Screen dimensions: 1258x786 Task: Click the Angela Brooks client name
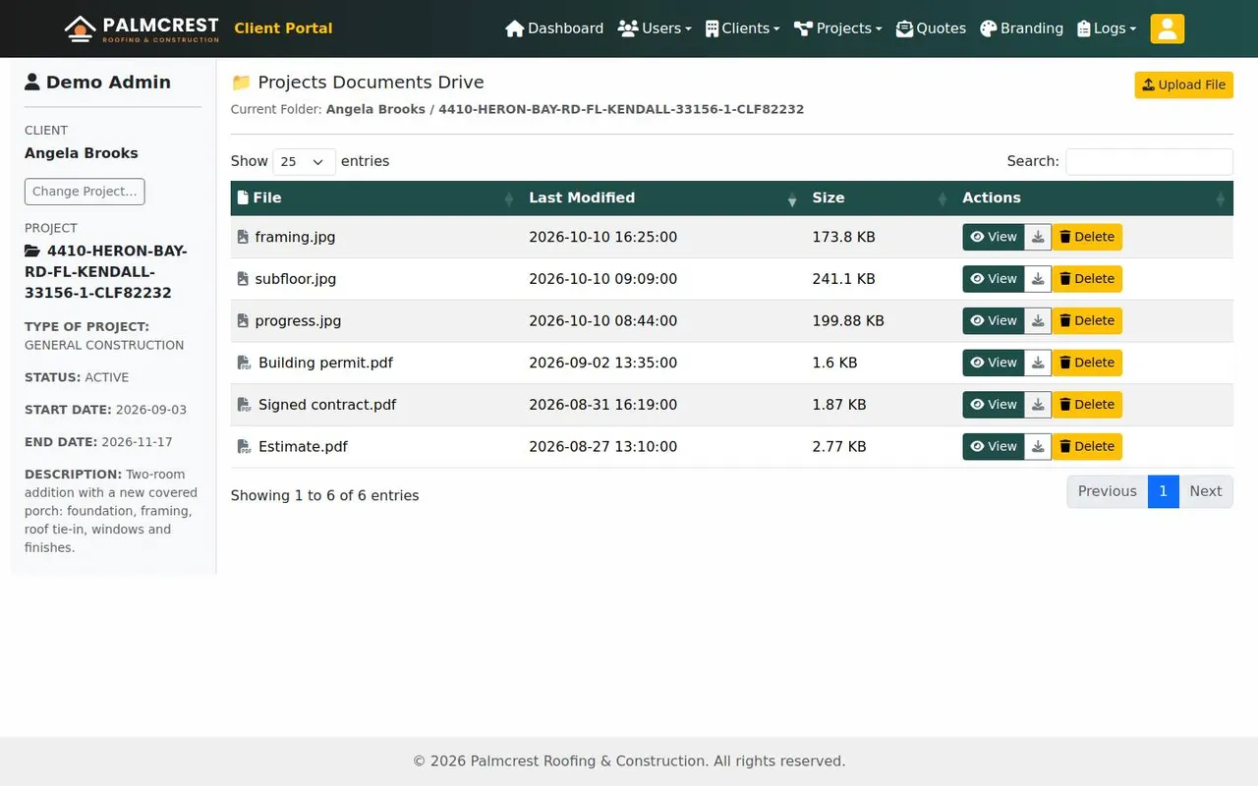pyautogui.click(x=82, y=153)
